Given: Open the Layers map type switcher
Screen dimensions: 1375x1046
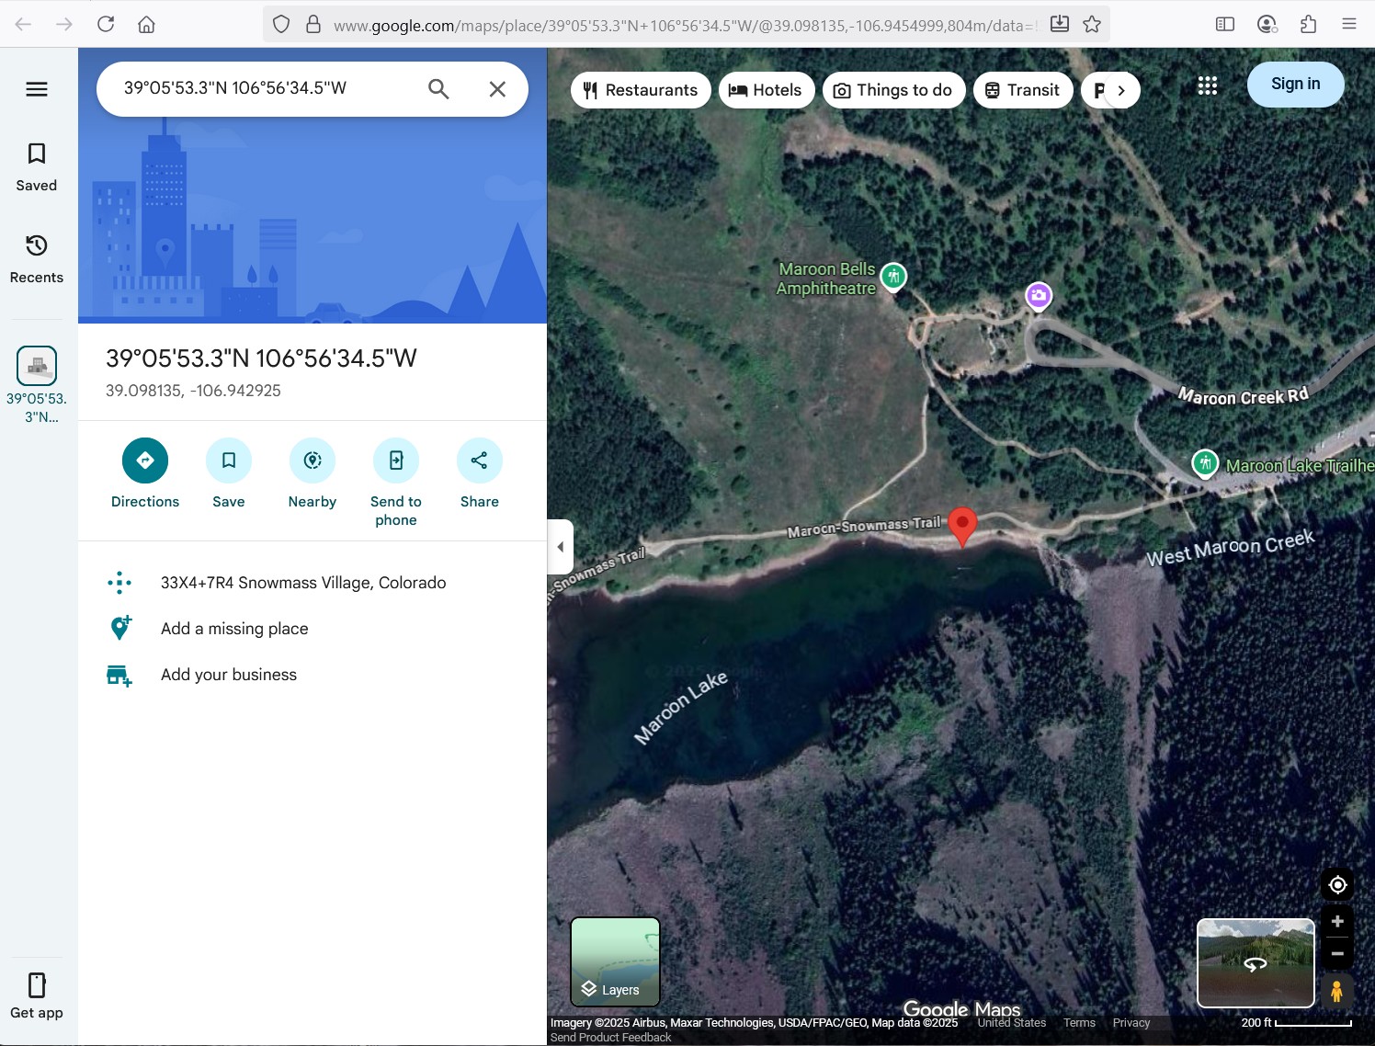Looking at the screenshot, I should click(615, 961).
